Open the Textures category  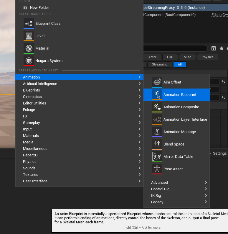tap(79, 174)
